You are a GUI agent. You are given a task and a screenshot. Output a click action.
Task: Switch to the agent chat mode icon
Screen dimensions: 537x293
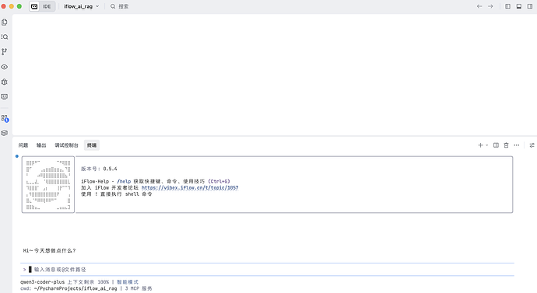pos(34,6)
